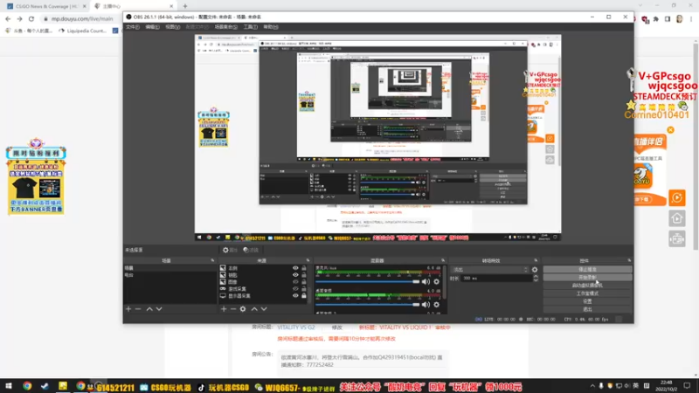Image resolution: width=699 pixels, height=393 pixels.
Task: Show the hidden game capture source
Action: [295, 289]
